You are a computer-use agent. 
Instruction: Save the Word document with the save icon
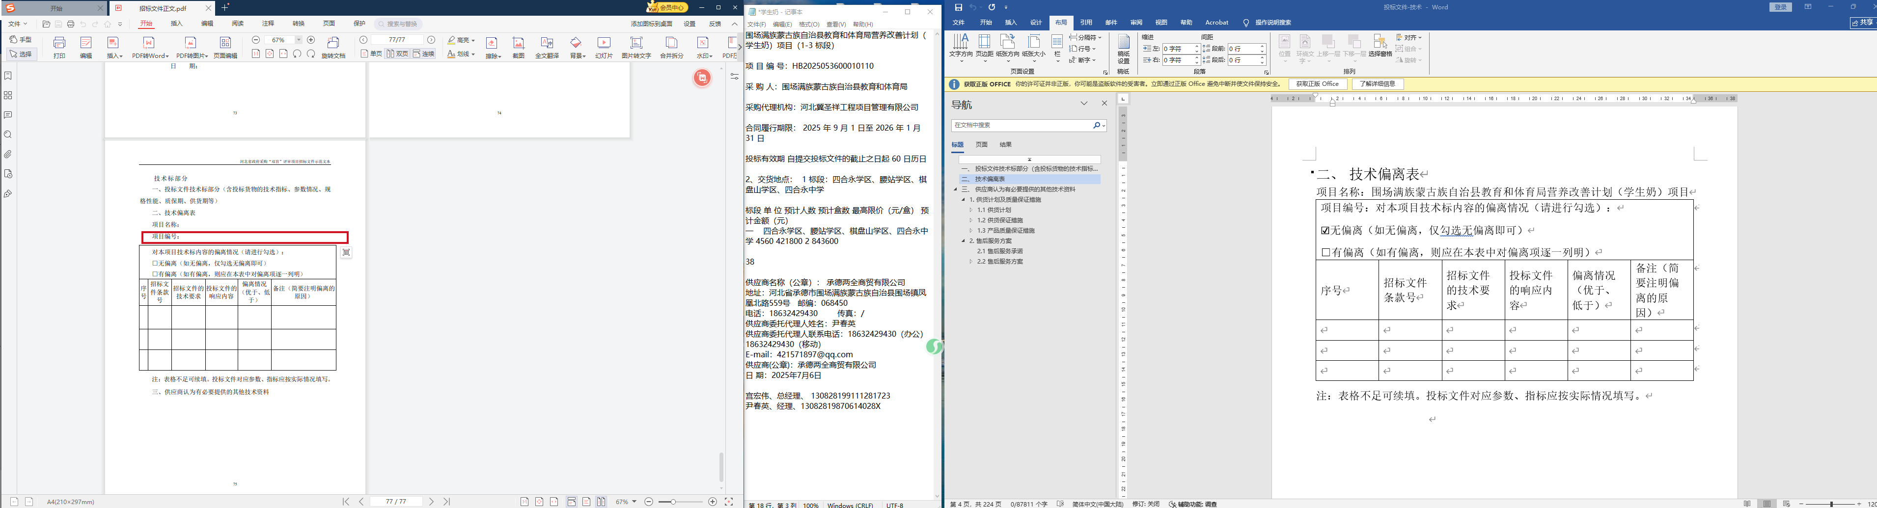[958, 7]
